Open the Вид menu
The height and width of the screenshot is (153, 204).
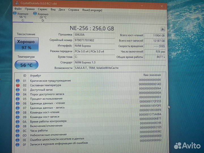click(53, 10)
